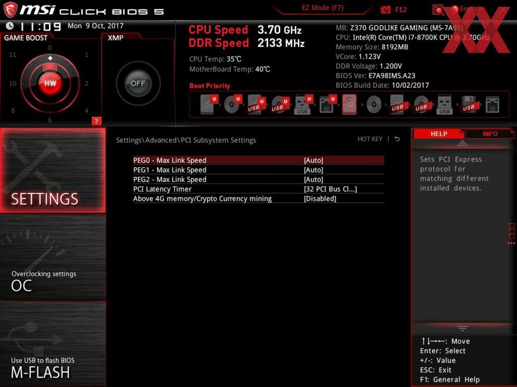
Task: Click the F1: General Help hint
Action: tap(450, 379)
